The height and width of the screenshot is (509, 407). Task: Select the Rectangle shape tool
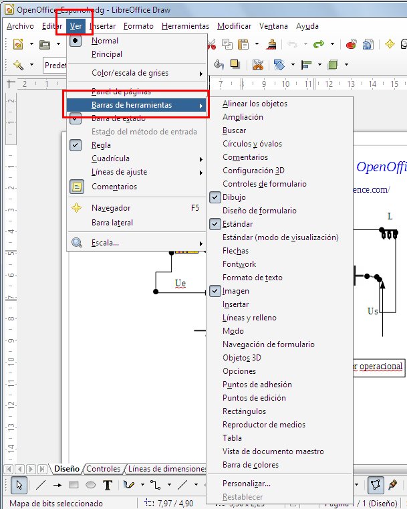click(x=74, y=485)
